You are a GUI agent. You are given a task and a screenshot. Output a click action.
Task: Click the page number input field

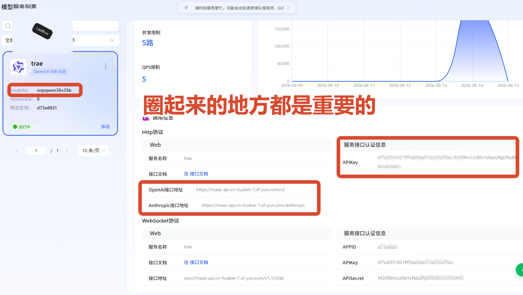(x=36, y=151)
